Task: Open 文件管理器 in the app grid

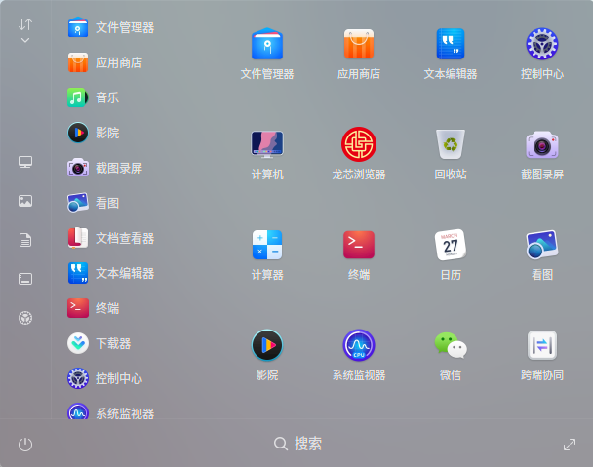Action: point(267,54)
